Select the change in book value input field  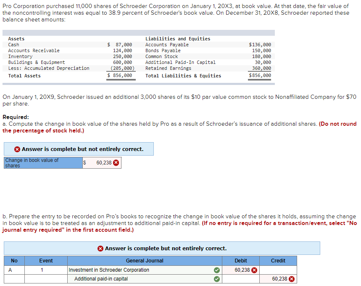102,163
